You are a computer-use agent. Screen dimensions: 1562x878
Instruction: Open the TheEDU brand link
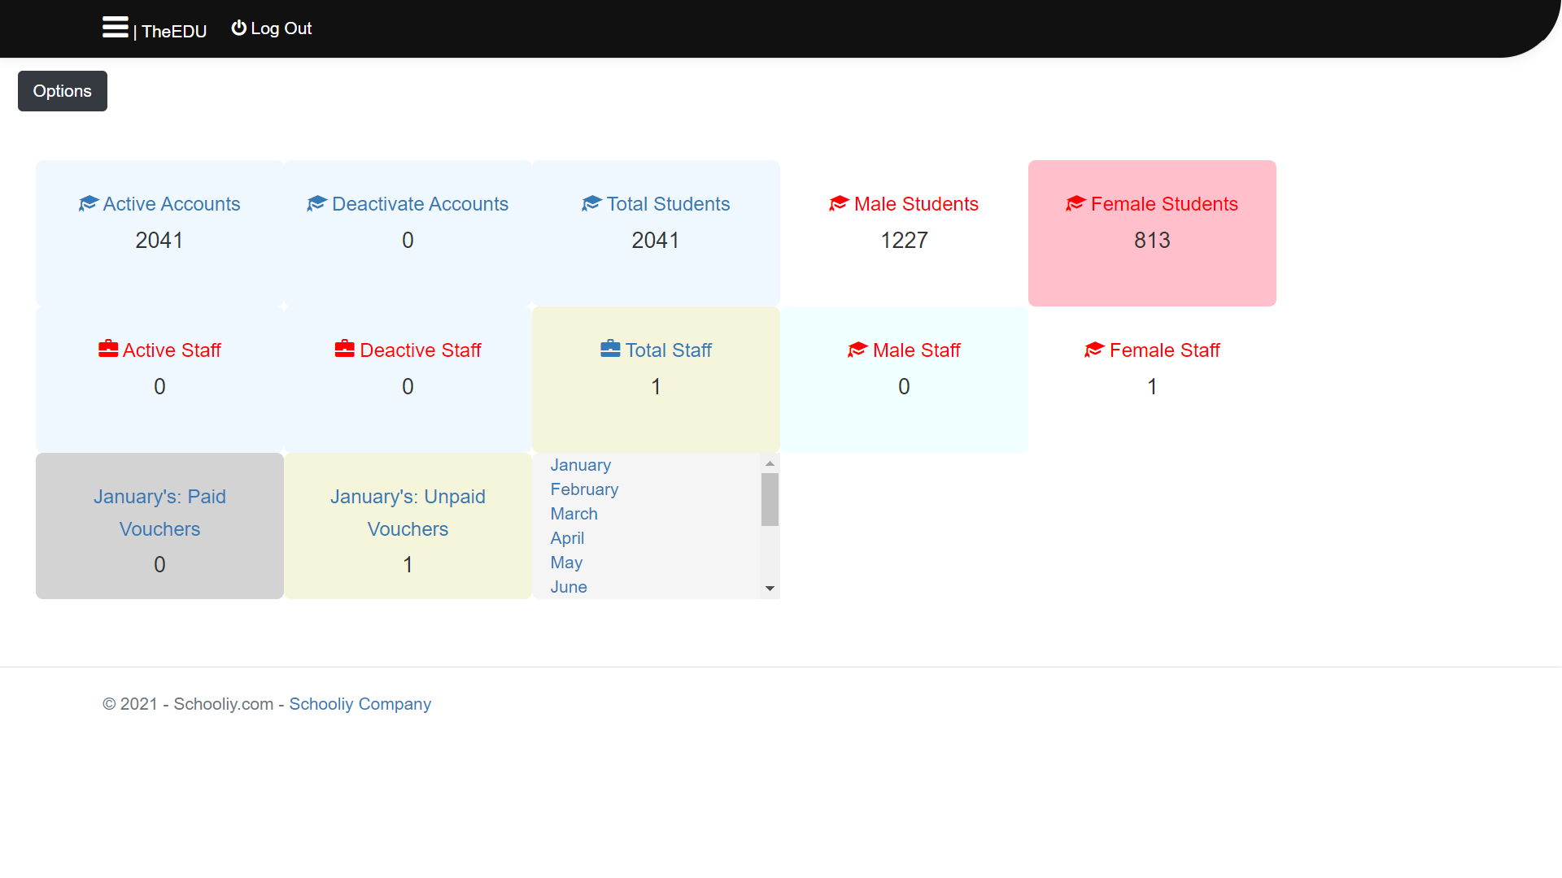[x=174, y=32]
